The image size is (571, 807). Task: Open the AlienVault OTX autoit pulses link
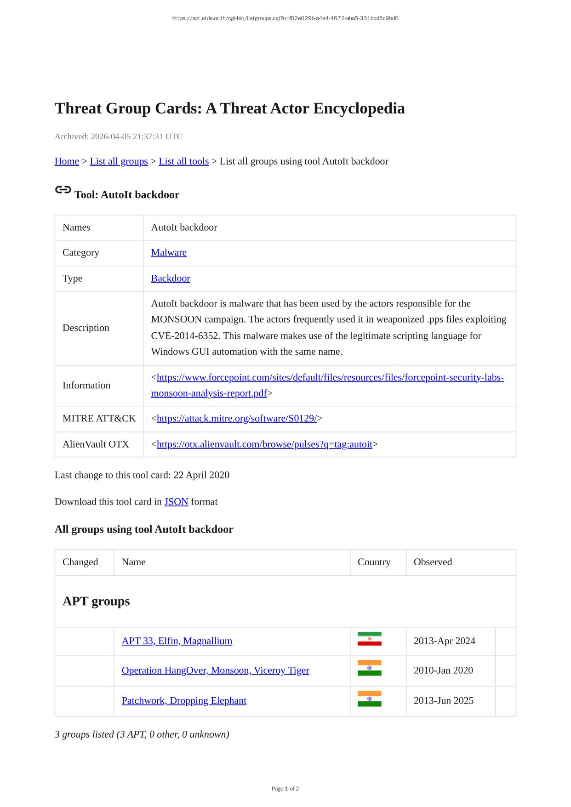click(x=264, y=444)
